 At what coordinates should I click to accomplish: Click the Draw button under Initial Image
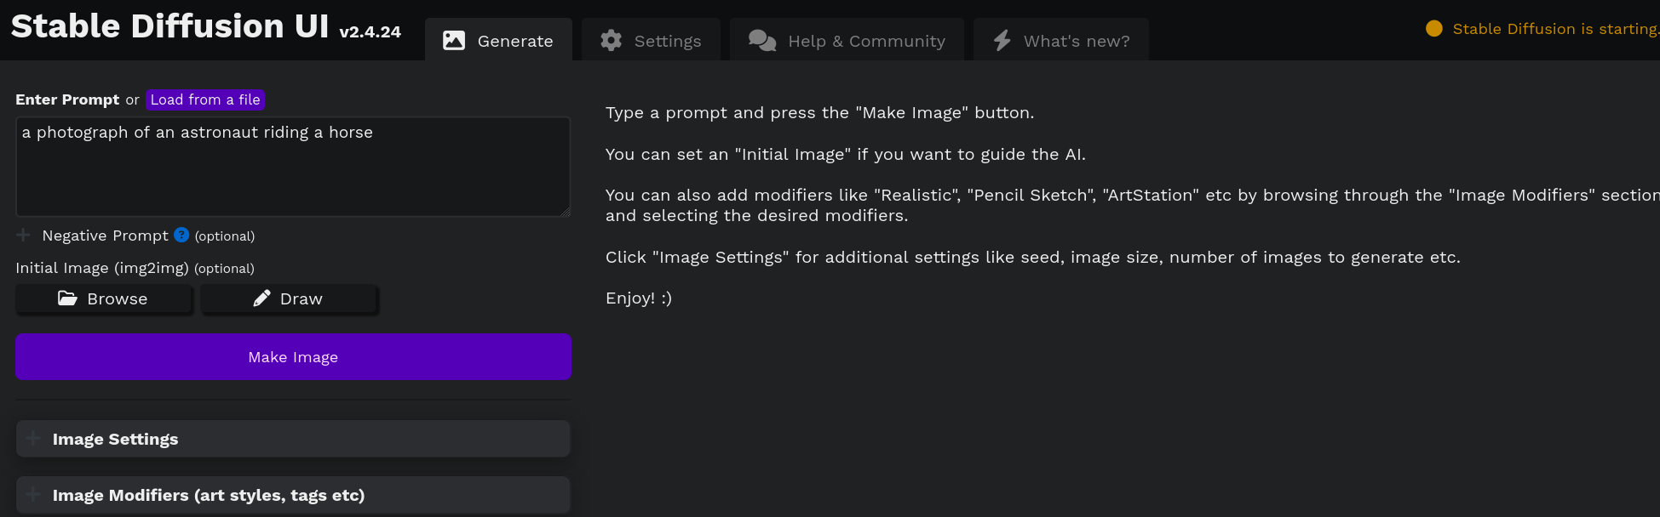(x=290, y=298)
